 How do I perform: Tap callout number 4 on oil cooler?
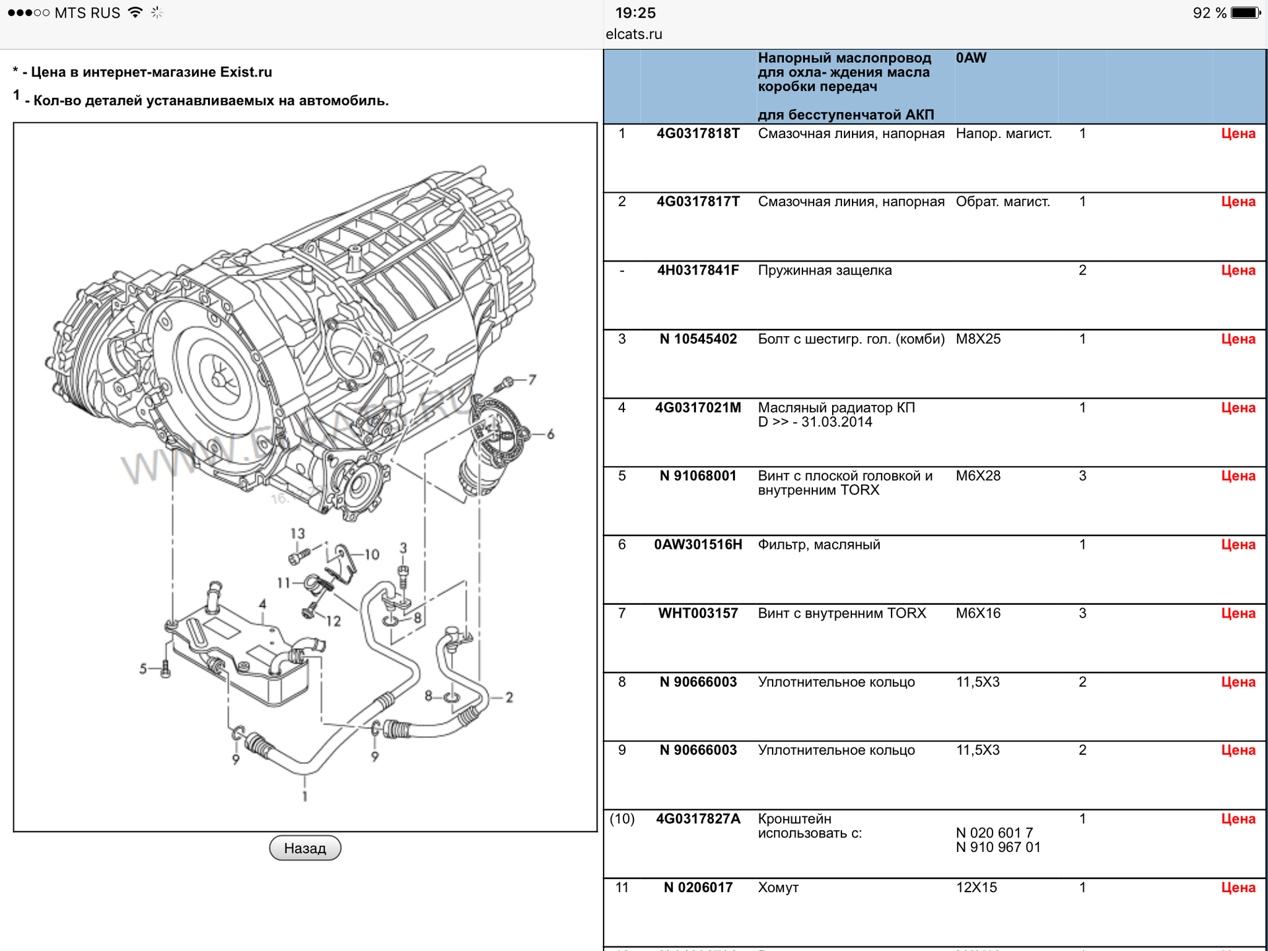[x=262, y=604]
